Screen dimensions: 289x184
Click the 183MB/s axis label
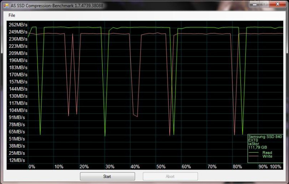(18, 67)
